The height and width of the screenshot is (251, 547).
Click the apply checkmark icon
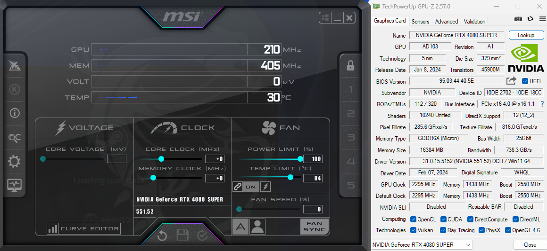203,235
